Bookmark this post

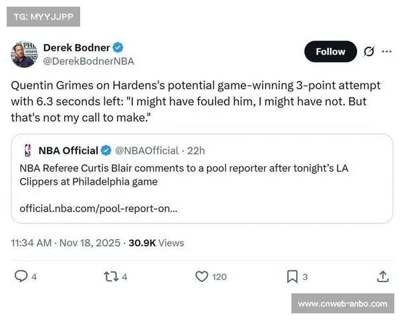click(292, 276)
